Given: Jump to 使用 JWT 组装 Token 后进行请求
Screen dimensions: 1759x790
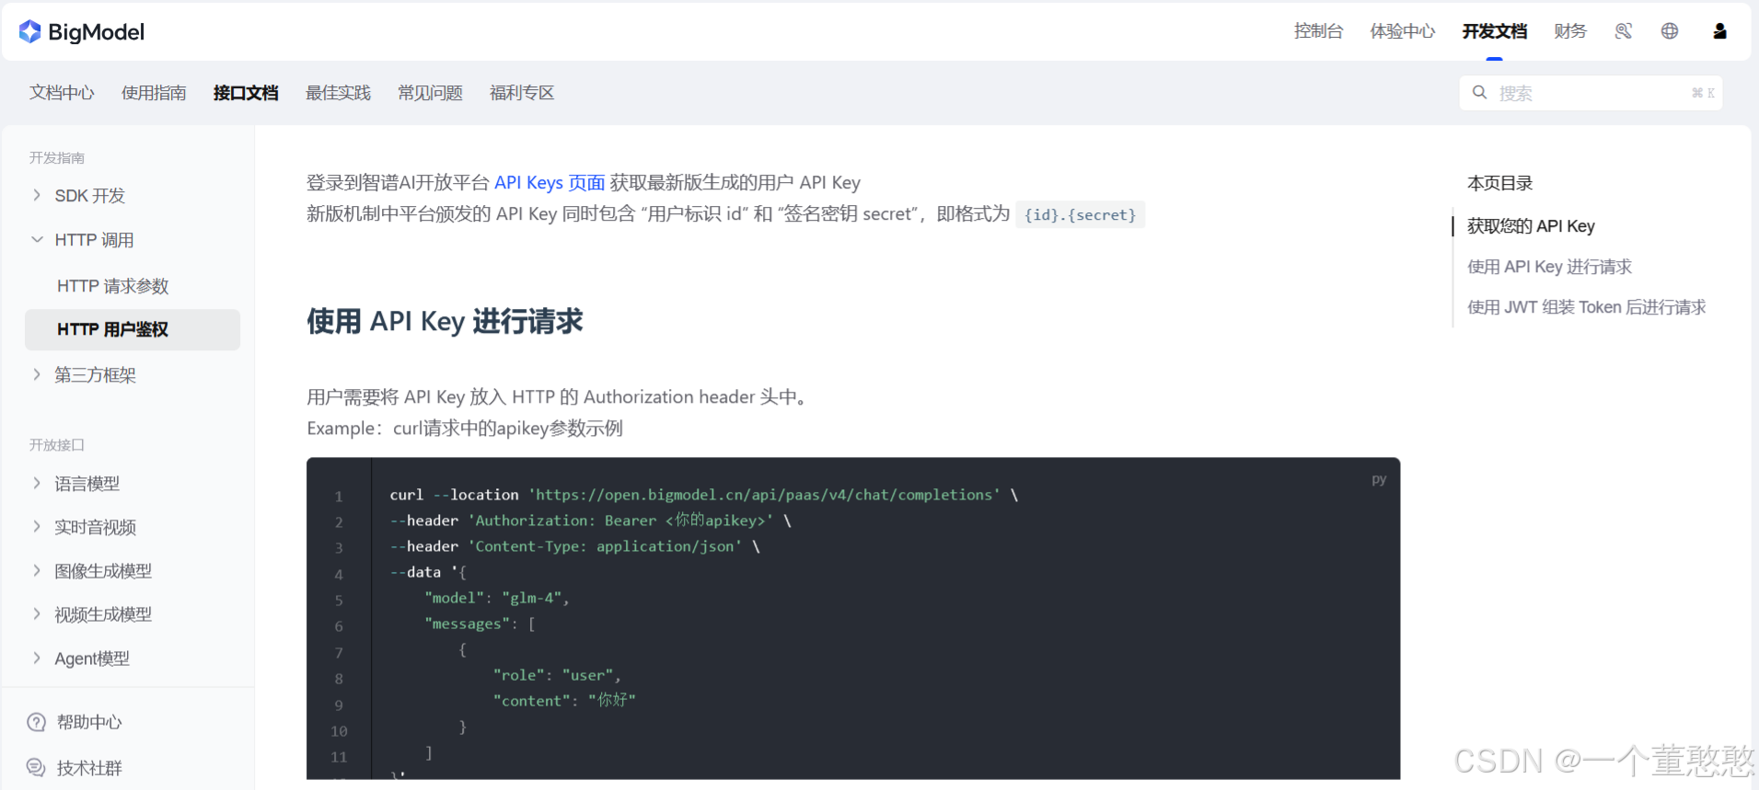Looking at the screenshot, I should tap(1586, 307).
